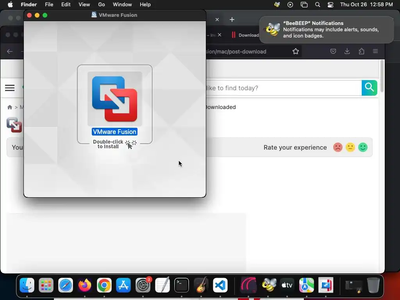The height and width of the screenshot is (300, 400).
Task: Click the browser page vertical scrollbar
Action: coord(382,76)
